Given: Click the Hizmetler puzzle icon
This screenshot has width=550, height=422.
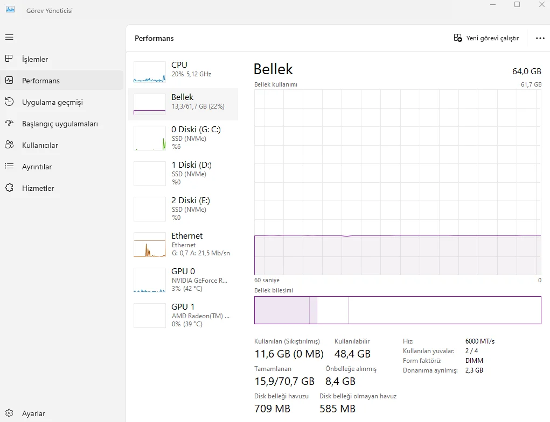Looking at the screenshot, I should [9, 188].
